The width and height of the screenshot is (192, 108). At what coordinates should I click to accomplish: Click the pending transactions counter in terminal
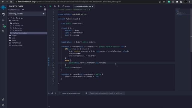tap(55, 93)
